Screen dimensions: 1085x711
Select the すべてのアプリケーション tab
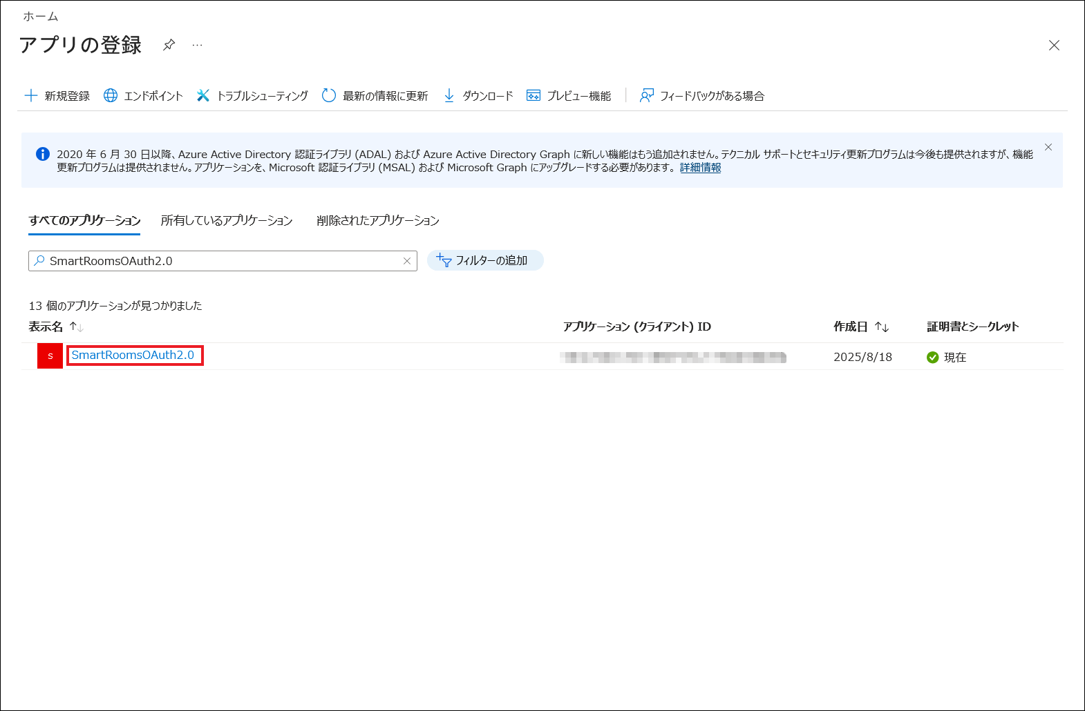point(84,220)
